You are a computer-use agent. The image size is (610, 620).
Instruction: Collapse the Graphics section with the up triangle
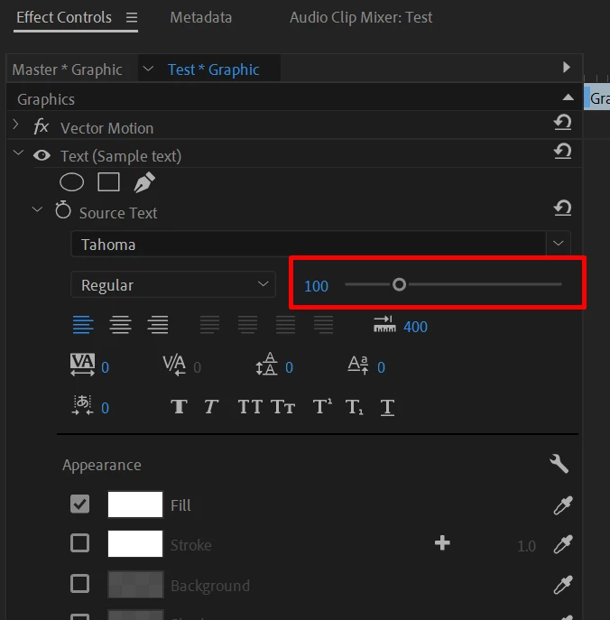pyautogui.click(x=568, y=97)
